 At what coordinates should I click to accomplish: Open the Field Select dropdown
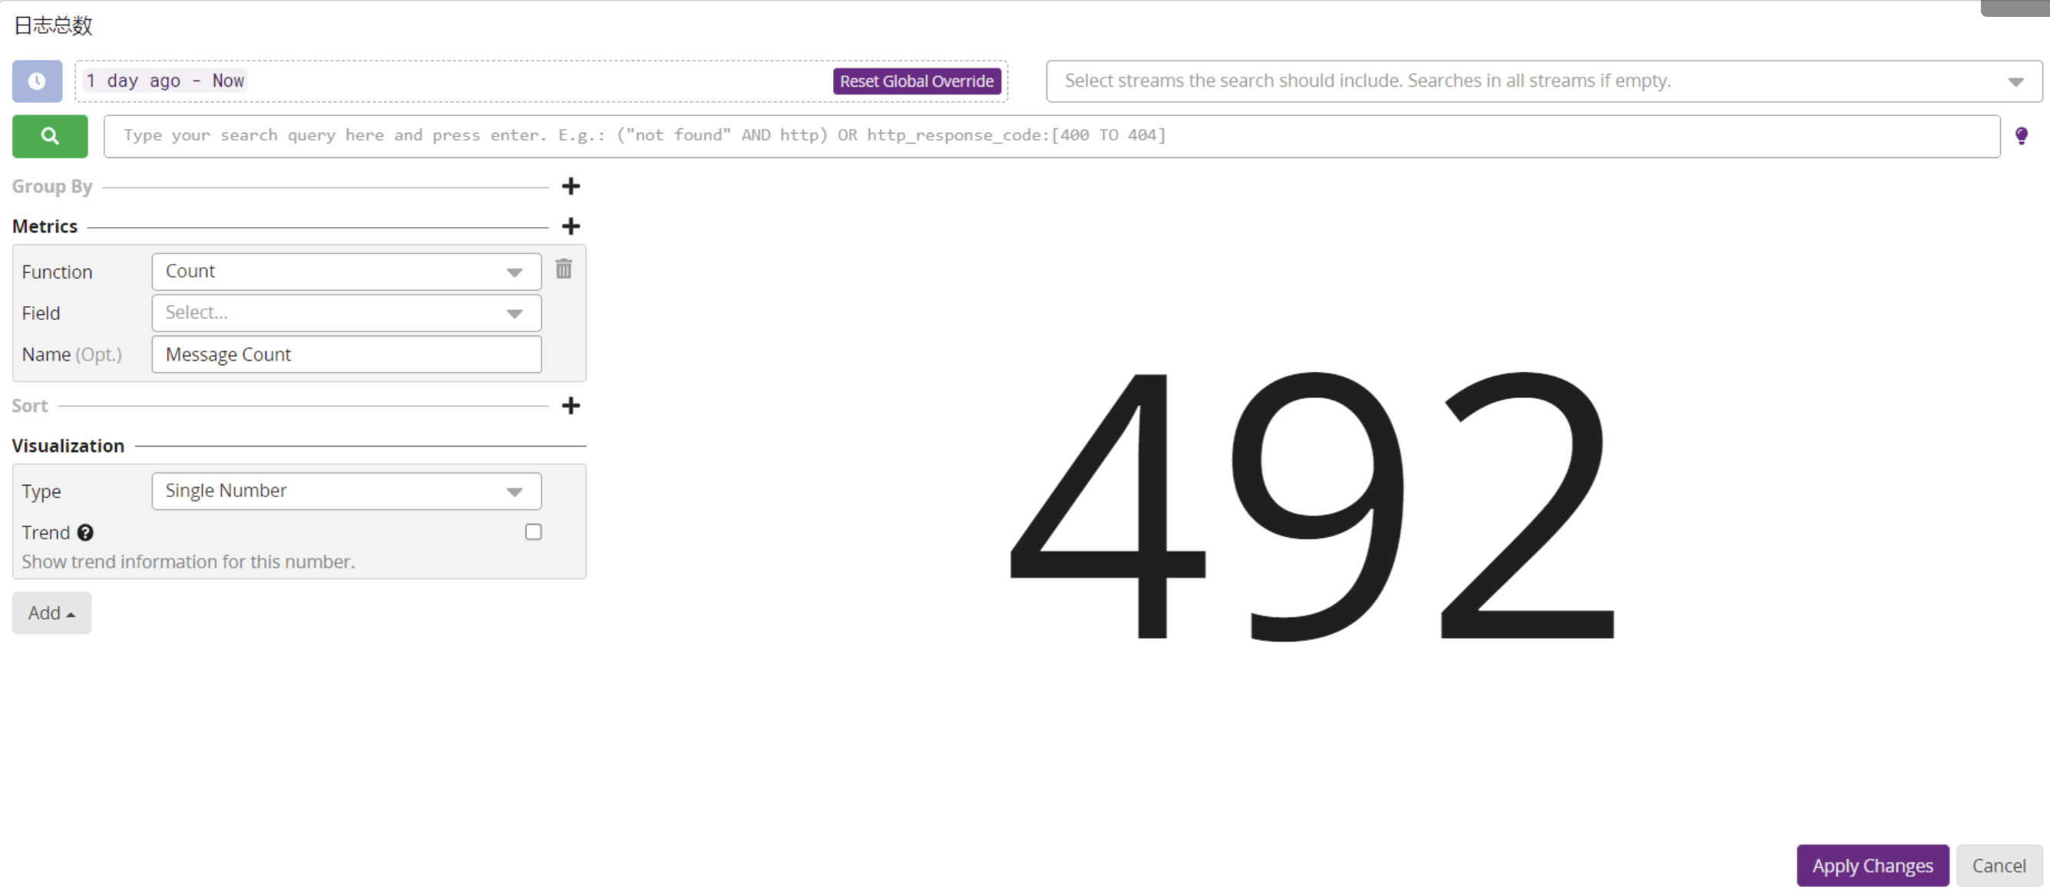coord(346,313)
